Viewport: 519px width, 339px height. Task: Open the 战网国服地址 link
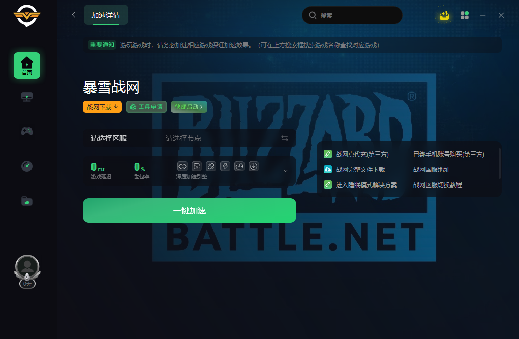[432, 170]
